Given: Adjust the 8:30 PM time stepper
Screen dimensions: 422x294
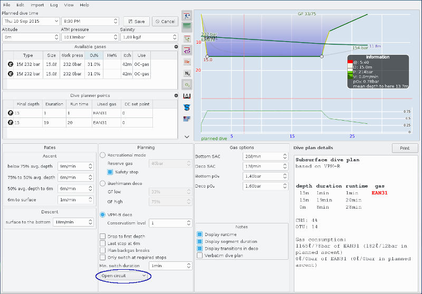Looking at the screenshot, I should click(116, 21).
